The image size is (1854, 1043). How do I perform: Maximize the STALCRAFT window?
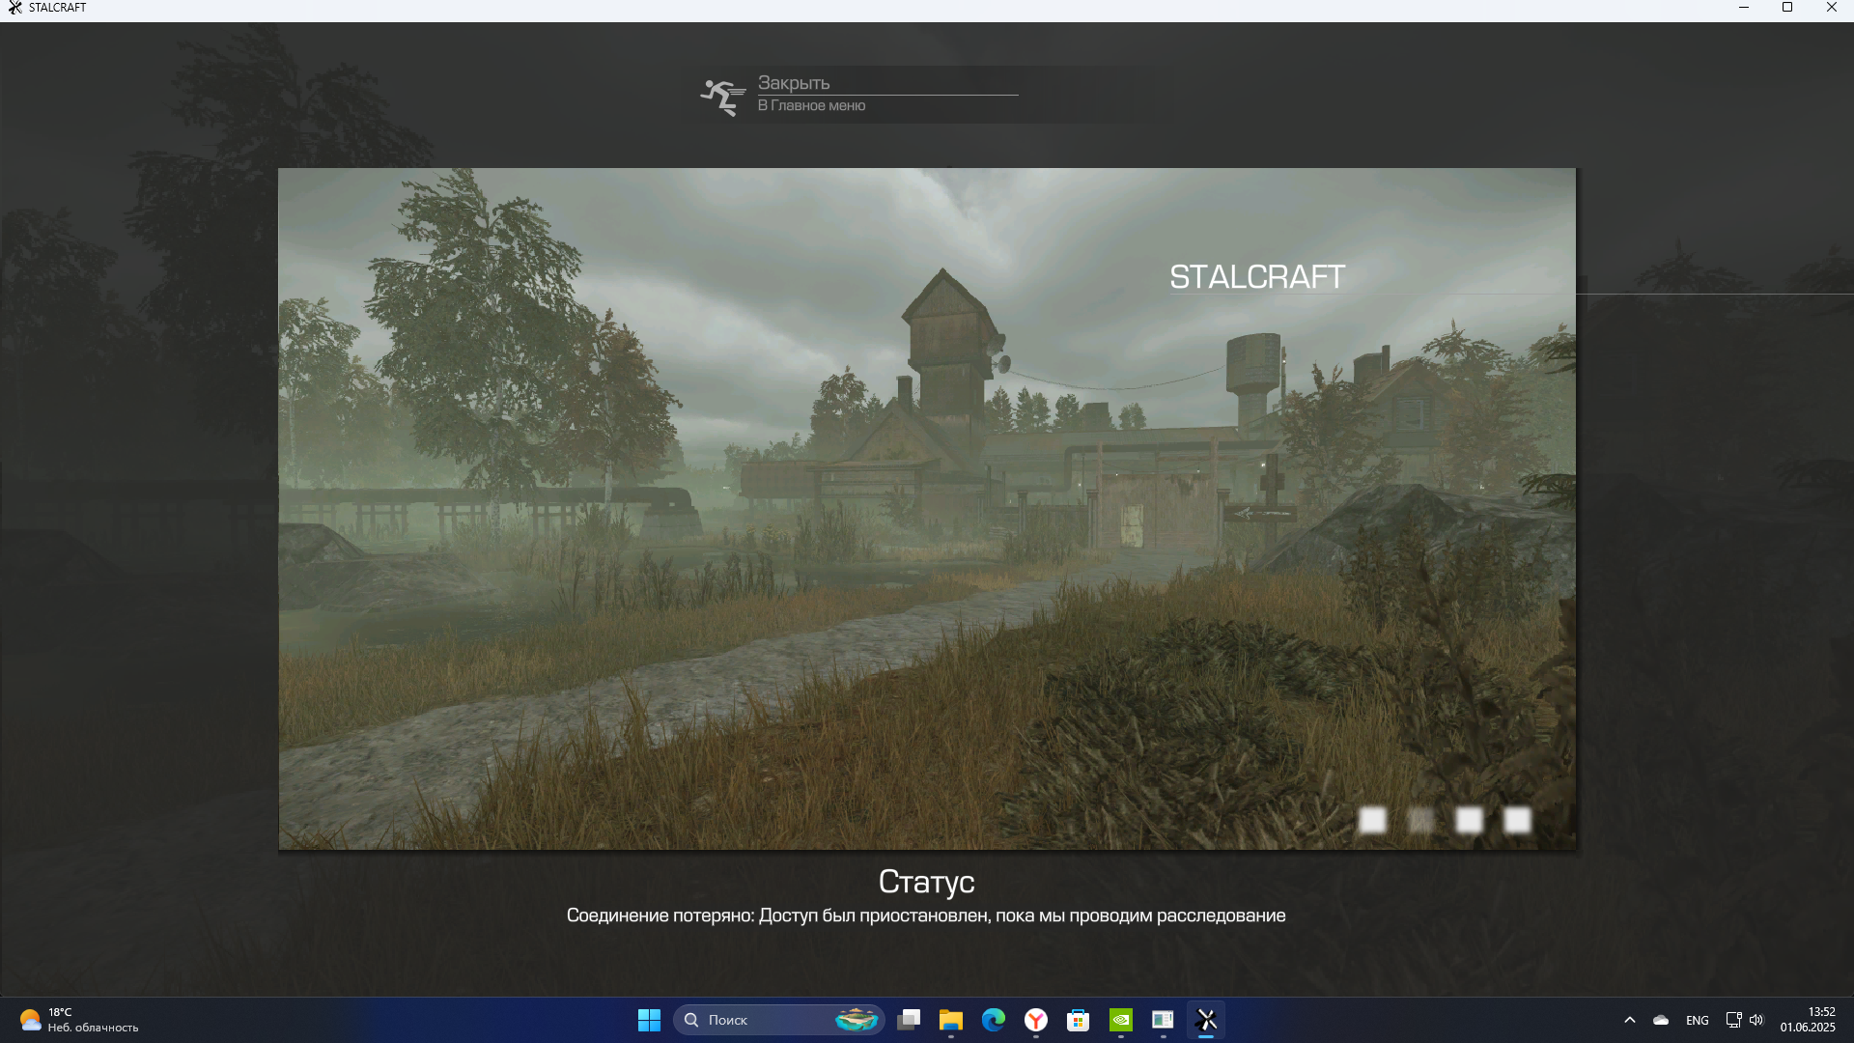tap(1787, 8)
